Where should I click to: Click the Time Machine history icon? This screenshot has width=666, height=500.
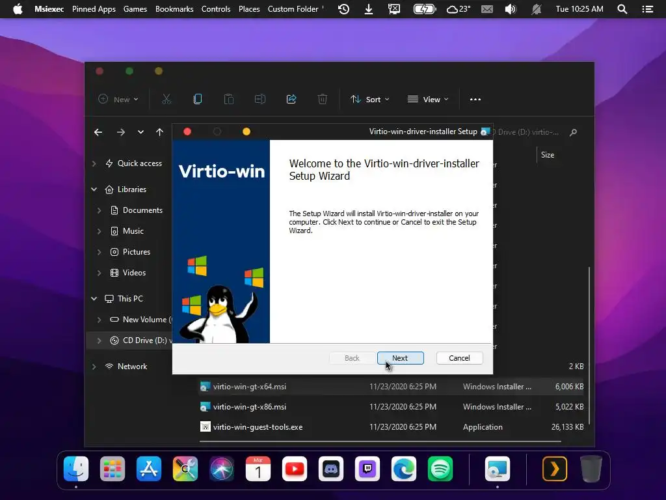343,9
